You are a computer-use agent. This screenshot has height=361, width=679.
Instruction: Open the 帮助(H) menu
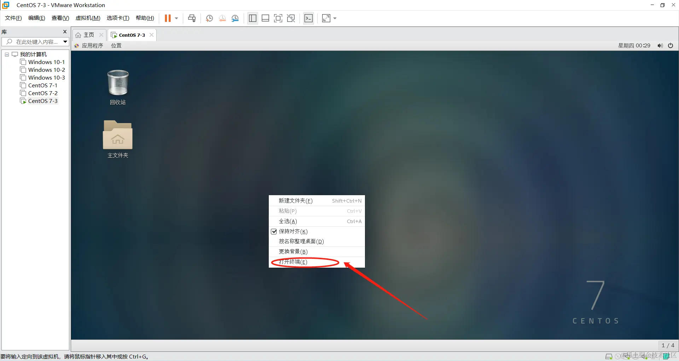pyautogui.click(x=145, y=18)
